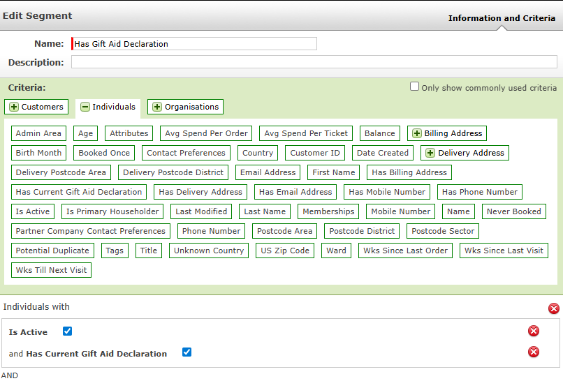
Task: Click the plus icon on Billing Address
Action: click(417, 133)
